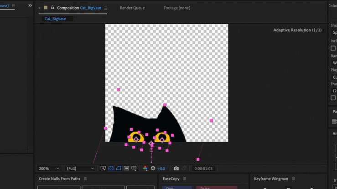Click the Reset Exposure icon

tap(153, 169)
